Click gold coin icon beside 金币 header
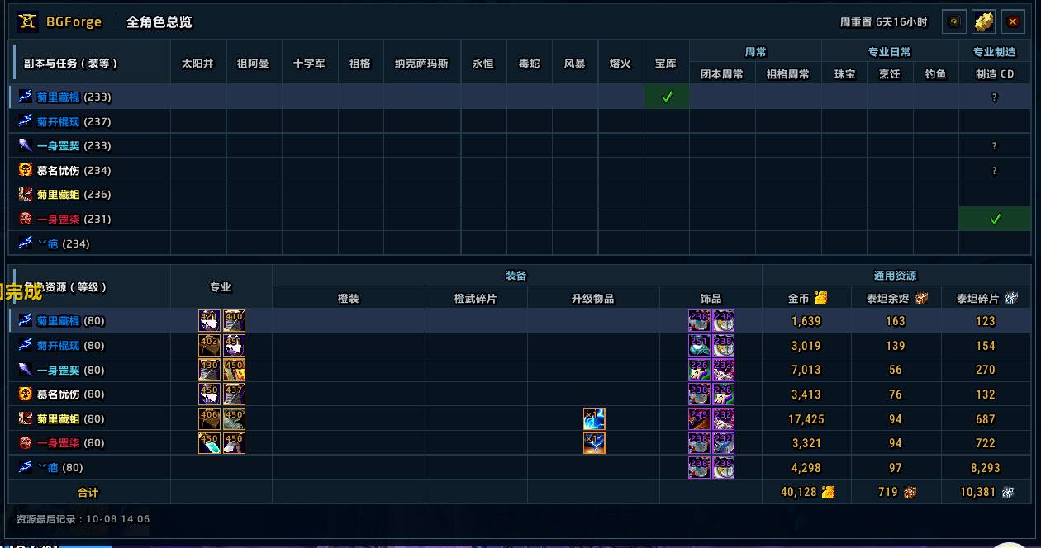Viewport: 1041px width, 548px height. (x=821, y=298)
